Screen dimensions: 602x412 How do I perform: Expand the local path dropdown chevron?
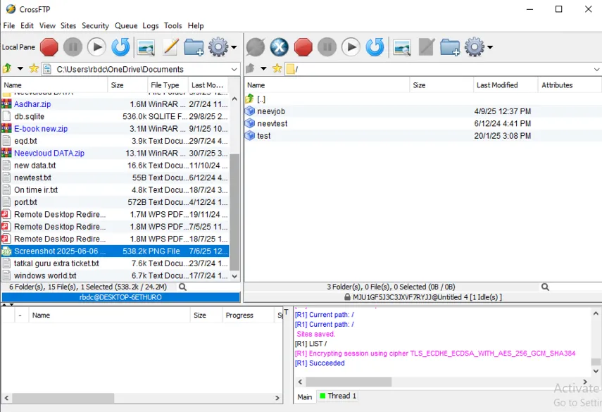coord(234,70)
